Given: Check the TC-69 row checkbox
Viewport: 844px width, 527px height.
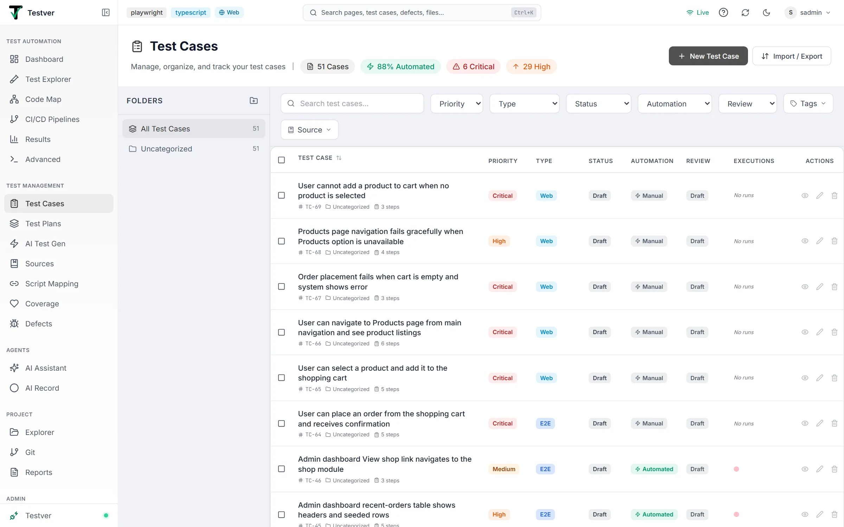Looking at the screenshot, I should pyautogui.click(x=281, y=195).
